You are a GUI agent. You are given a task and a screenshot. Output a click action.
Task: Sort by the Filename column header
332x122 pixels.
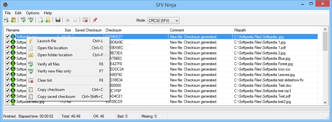click(x=31, y=30)
